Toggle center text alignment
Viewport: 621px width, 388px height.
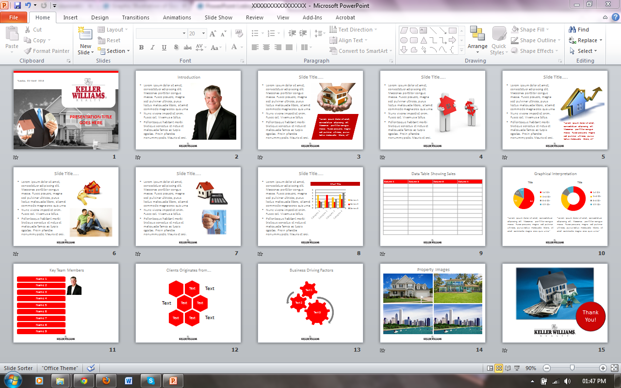coord(266,48)
